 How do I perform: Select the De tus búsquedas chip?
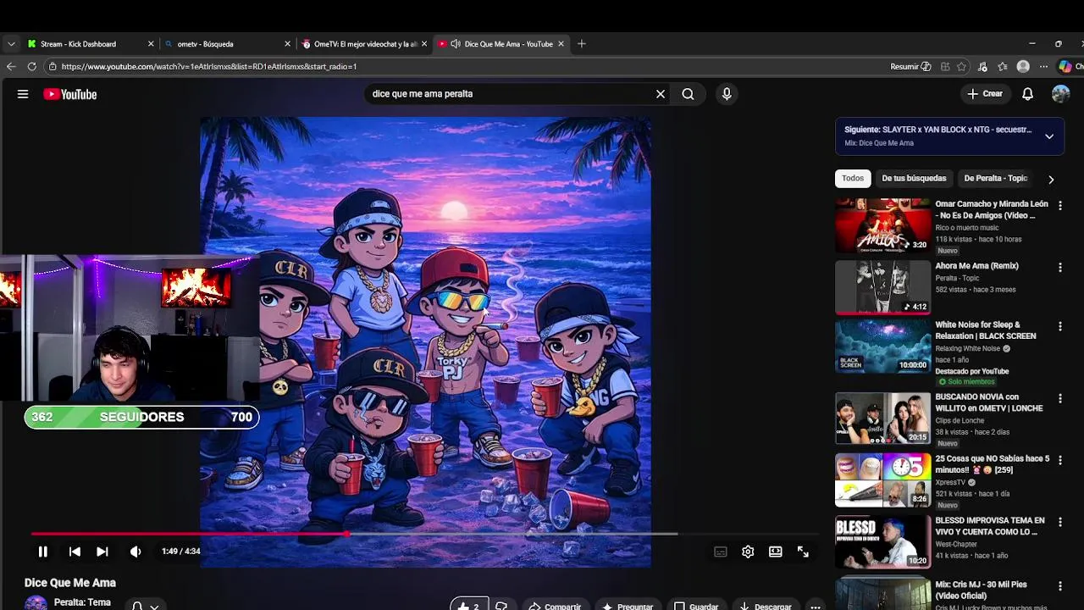[914, 178]
